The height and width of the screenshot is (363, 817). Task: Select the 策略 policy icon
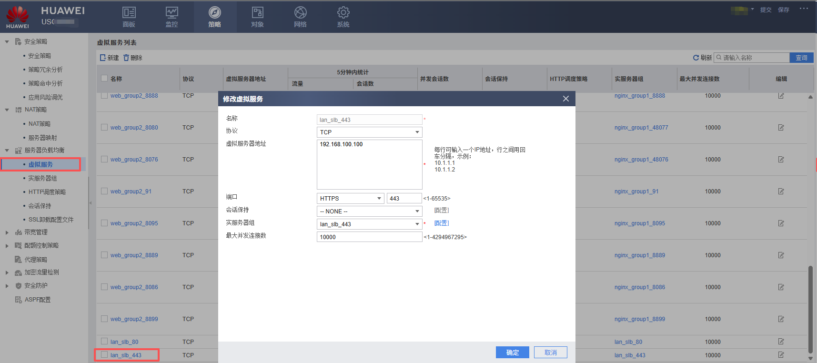pyautogui.click(x=215, y=12)
